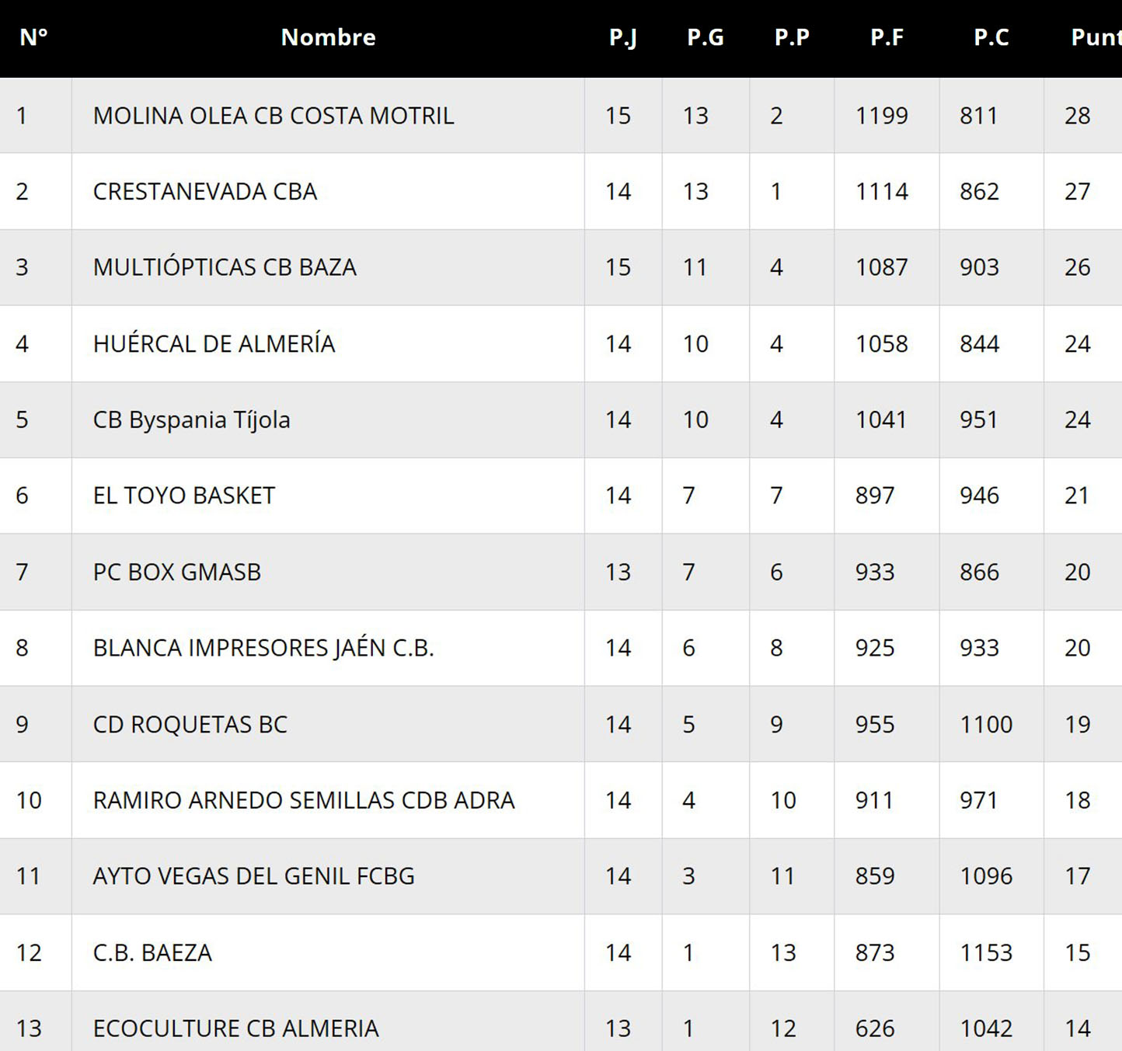Click the N° column header

(33, 37)
